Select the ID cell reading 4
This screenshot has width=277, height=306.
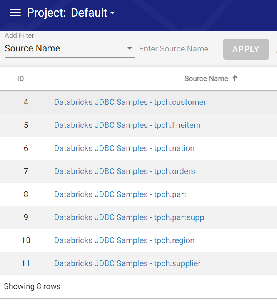[x=26, y=102]
